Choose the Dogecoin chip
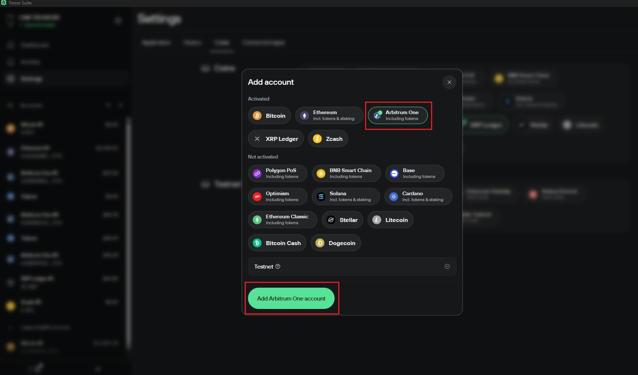Viewport: 638px width, 375px height. 336,243
